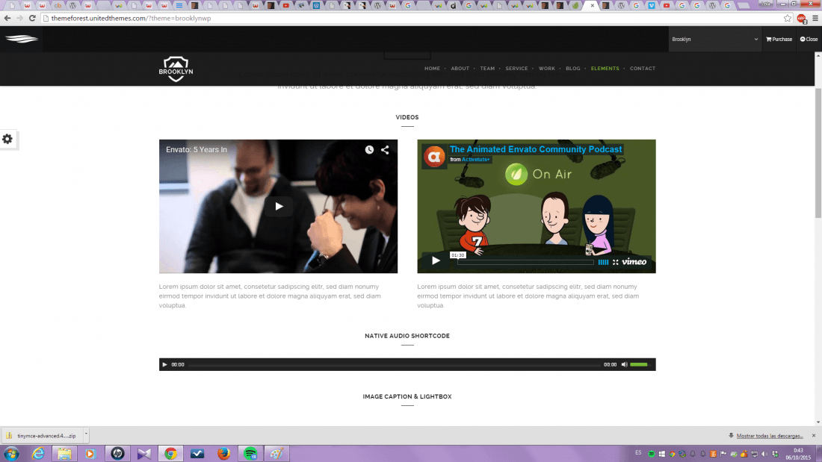Toggle fullscreen on the Vimeo player
The image size is (822, 462).
point(616,262)
